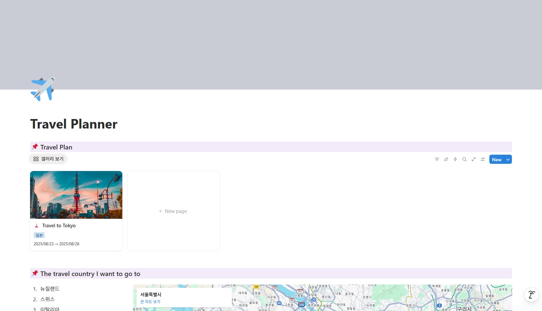Click pushpin beside travel country heading

pyautogui.click(x=35, y=273)
